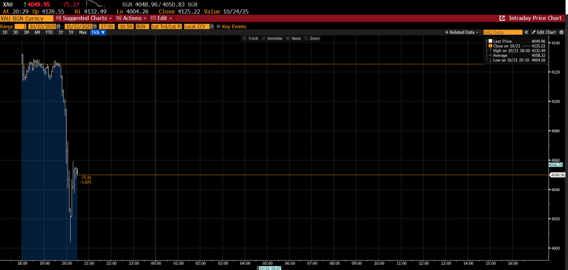Open the Tick interval dropdown

click(98, 33)
